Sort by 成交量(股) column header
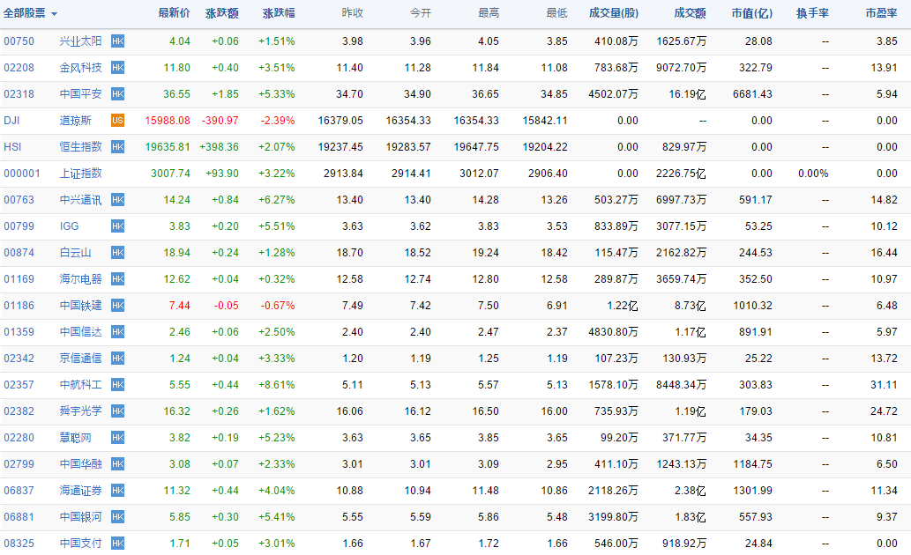Viewport: 911px width, 555px height. tap(614, 12)
